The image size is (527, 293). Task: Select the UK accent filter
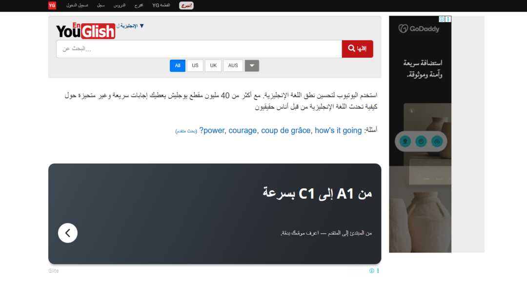[213, 65]
